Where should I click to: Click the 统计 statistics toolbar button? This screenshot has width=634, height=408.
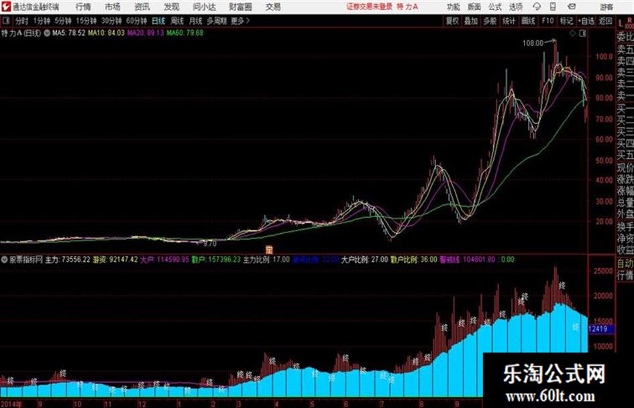click(509, 21)
